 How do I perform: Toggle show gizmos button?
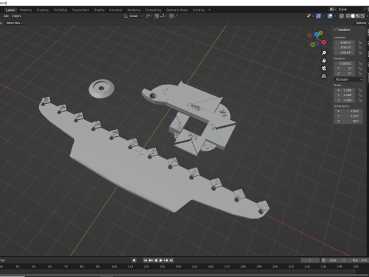coord(318,16)
